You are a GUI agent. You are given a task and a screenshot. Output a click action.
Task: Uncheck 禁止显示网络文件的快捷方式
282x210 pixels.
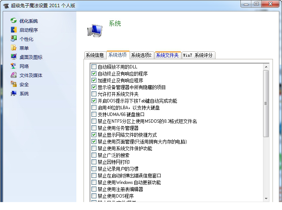pos(94,135)
